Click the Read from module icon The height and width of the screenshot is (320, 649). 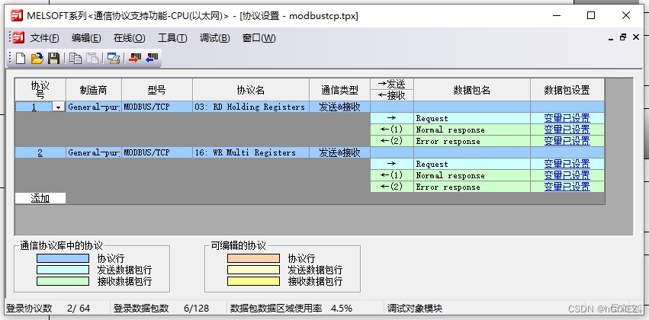point(152,58)
